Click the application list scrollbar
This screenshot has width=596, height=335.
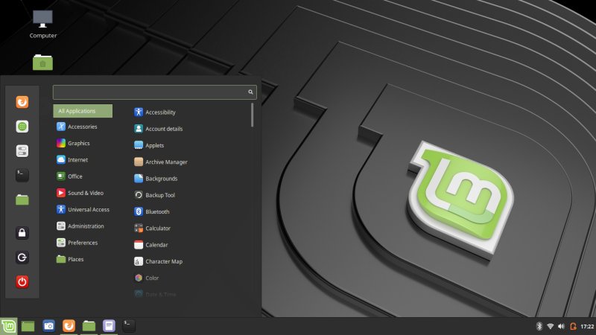point(252,115)
